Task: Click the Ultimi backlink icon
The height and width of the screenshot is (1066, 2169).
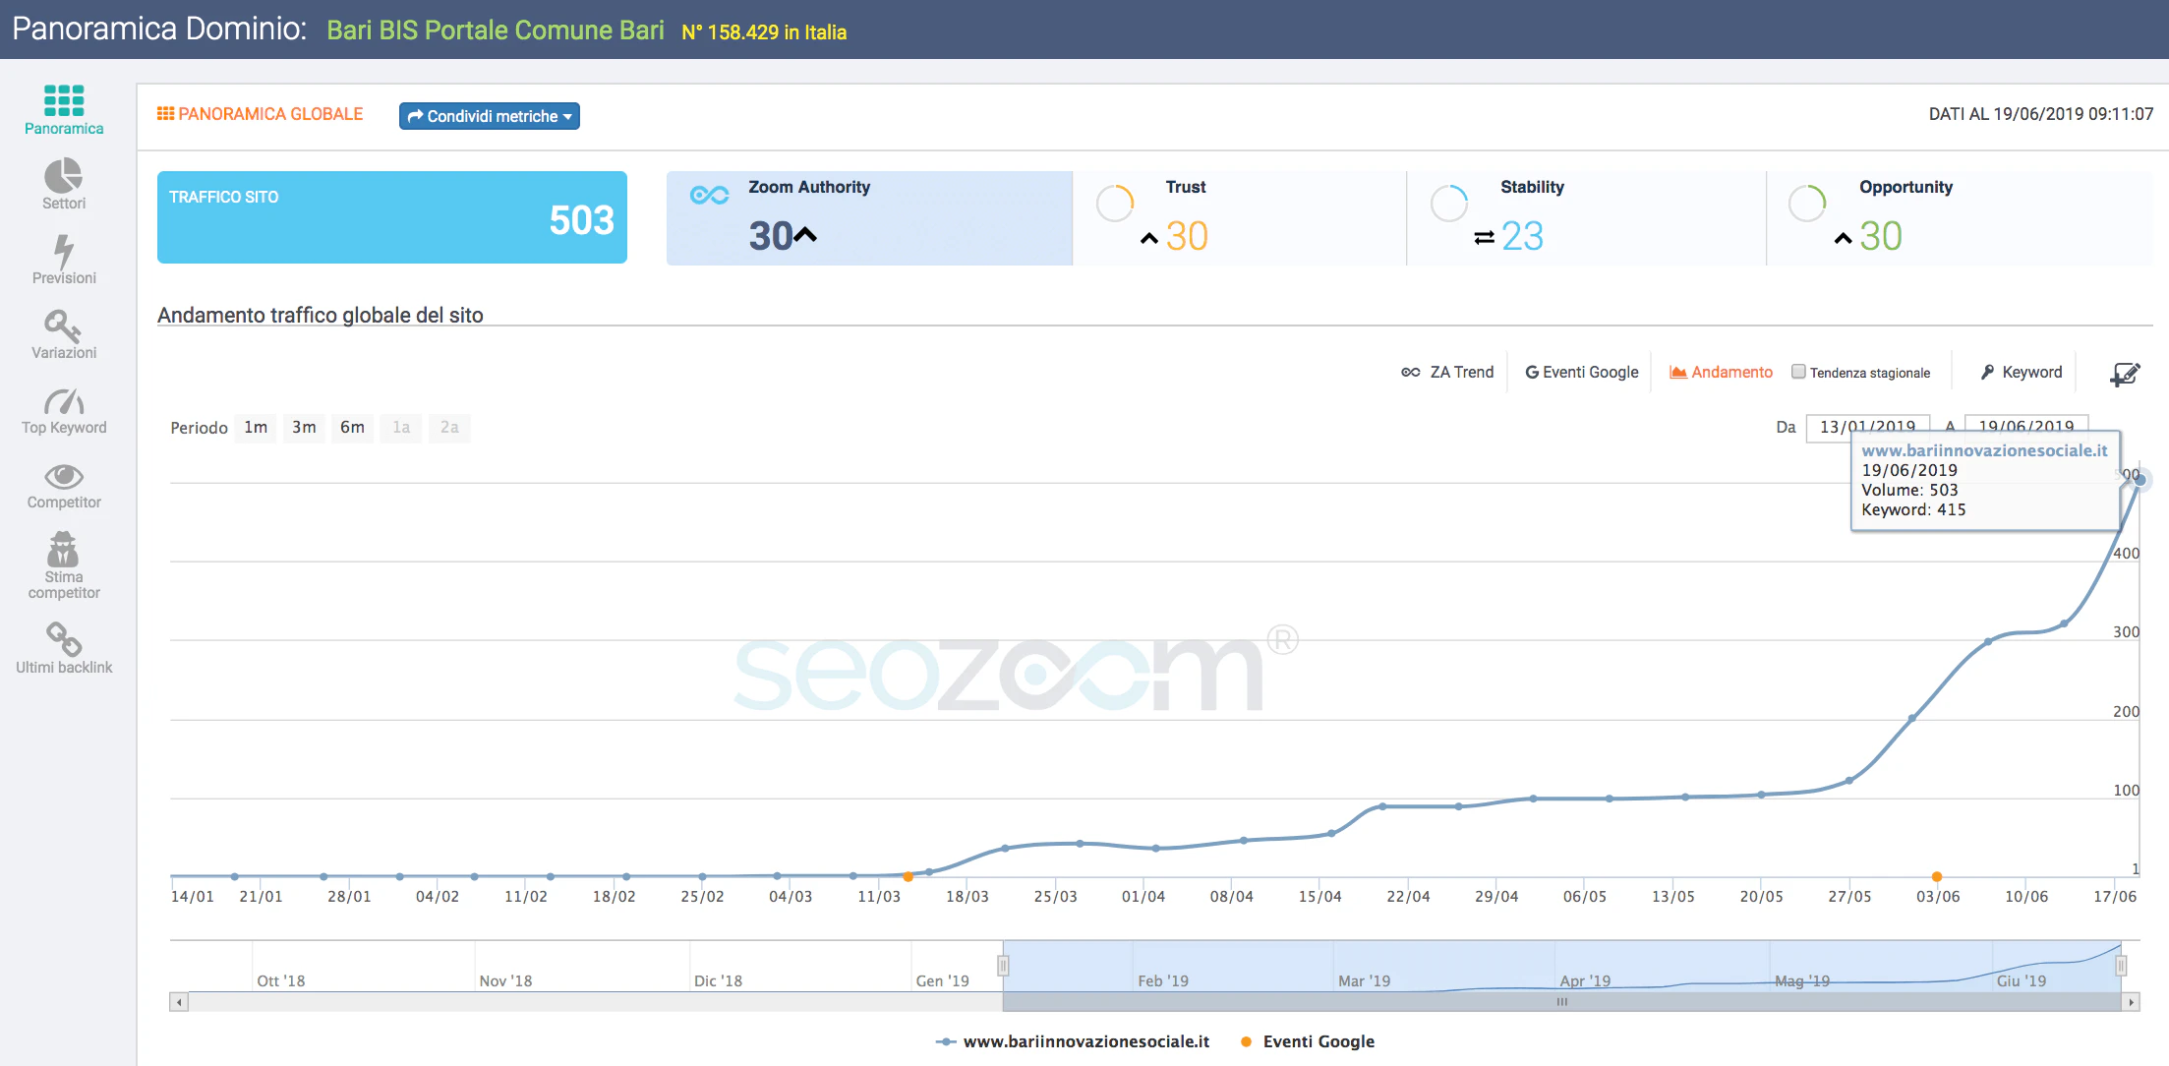Action: click(63, 644)
